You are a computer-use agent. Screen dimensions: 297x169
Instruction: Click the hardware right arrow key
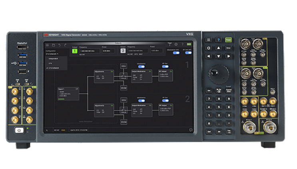tap(228, 56)
